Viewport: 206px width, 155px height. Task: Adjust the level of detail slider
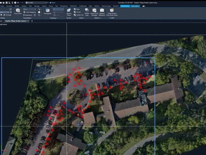pos(4,12)
